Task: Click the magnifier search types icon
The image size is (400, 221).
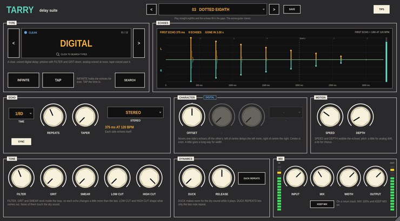Action: tap(58, 54)
